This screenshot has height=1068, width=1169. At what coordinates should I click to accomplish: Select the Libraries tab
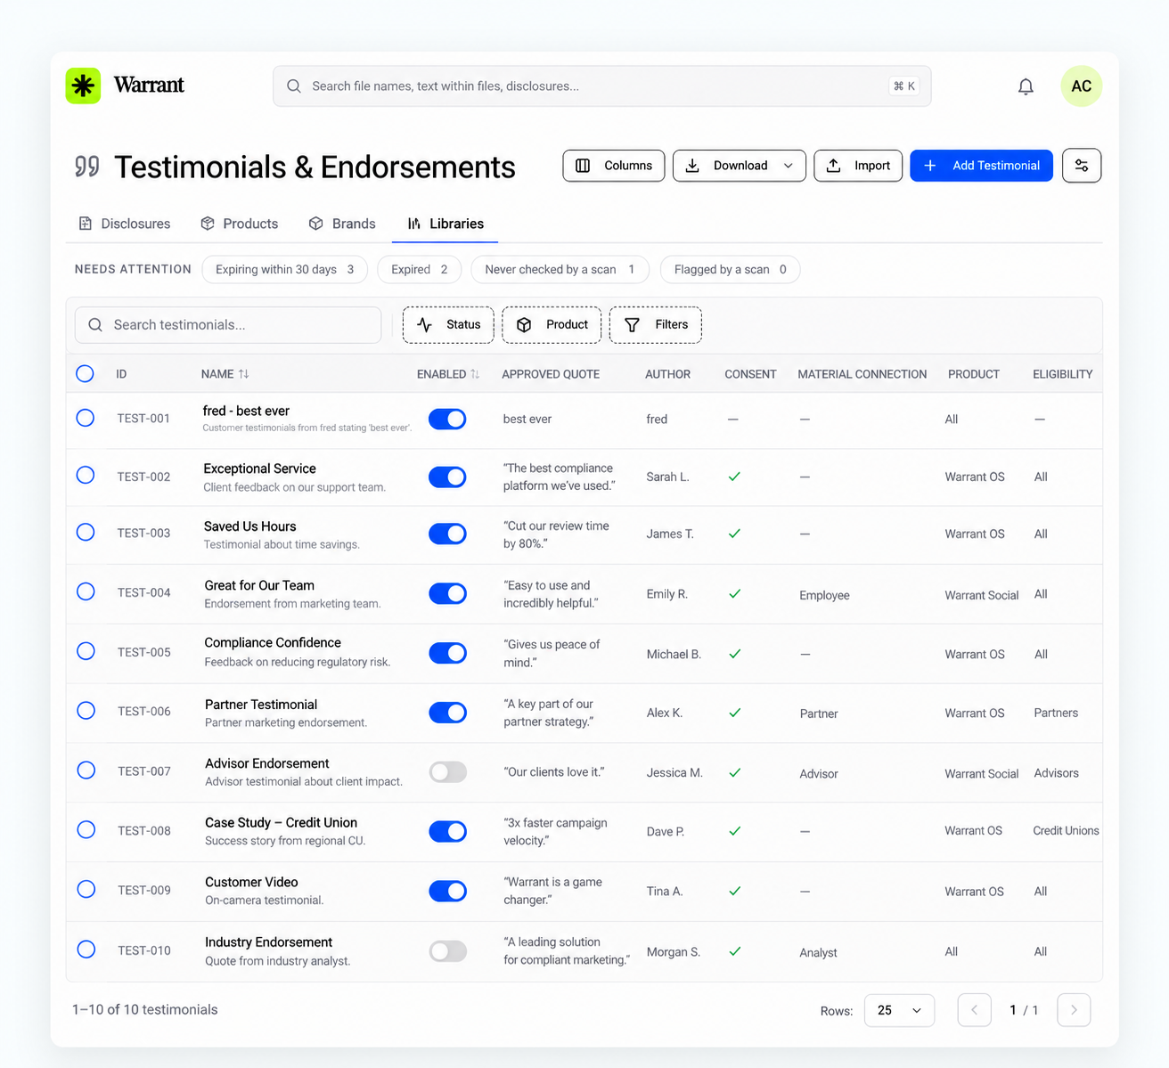[446, 224]
